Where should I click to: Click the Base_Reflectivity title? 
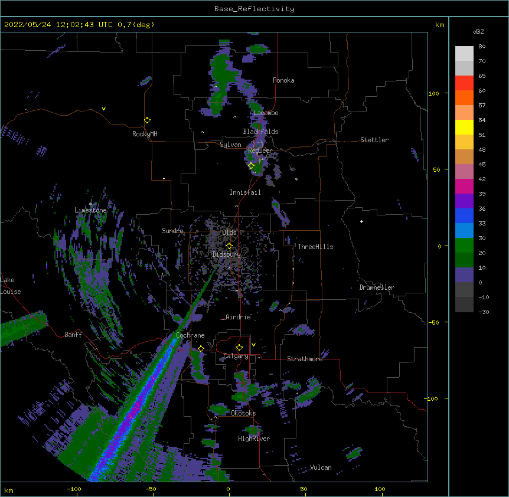[255, 9]
